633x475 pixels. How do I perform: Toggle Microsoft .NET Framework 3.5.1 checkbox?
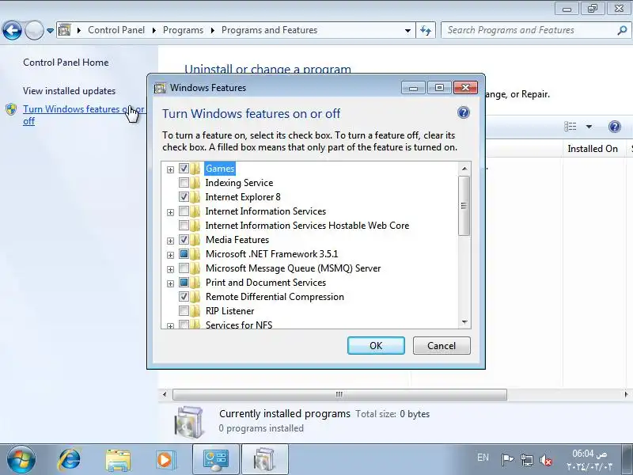[184, 253]
